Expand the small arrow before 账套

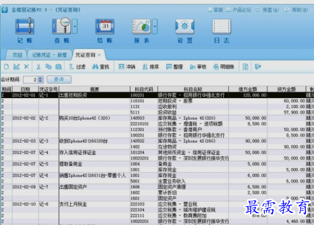[257, 10]
